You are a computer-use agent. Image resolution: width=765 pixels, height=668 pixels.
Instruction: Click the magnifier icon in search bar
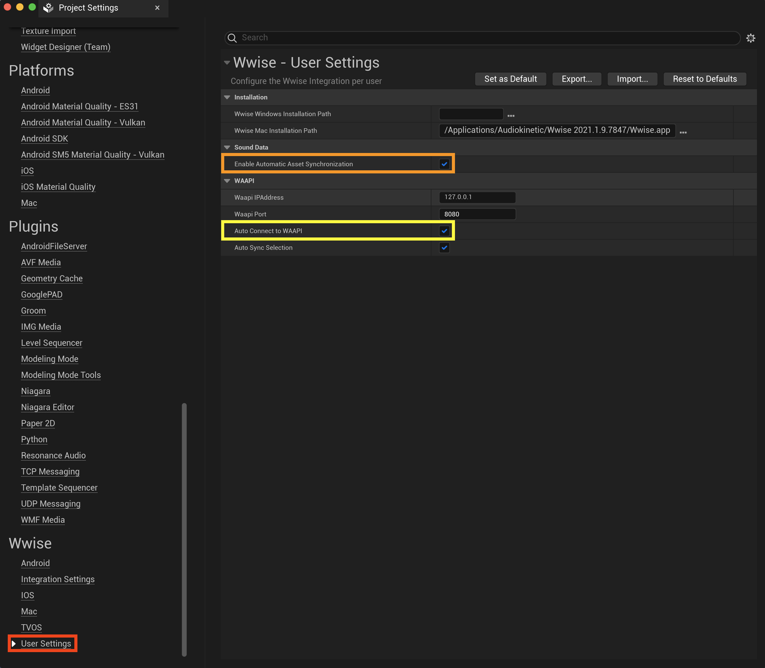(x=232, y=38)
